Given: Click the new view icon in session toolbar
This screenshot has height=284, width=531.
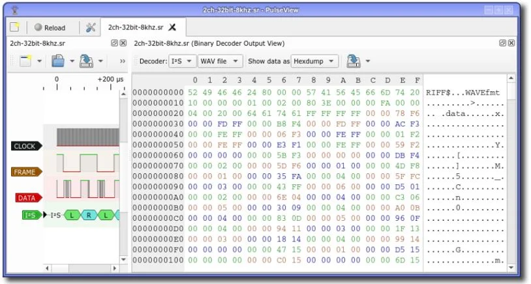Looking at the screenshot, I should click(25, 61).
